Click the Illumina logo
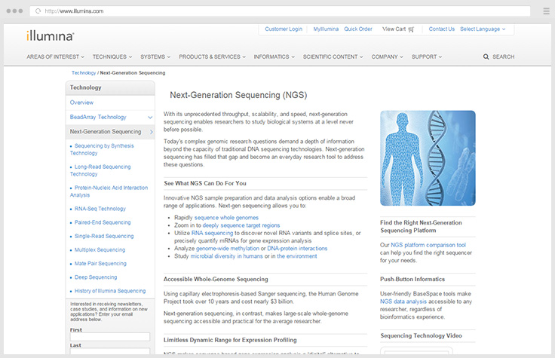Viewport: 555px width, 358px height. coord(49,34)
